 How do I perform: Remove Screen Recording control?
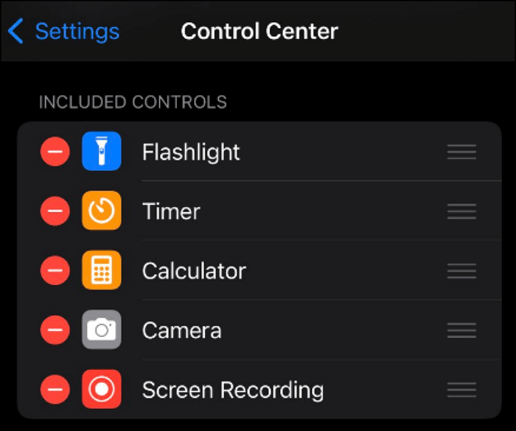coord(55,389)
